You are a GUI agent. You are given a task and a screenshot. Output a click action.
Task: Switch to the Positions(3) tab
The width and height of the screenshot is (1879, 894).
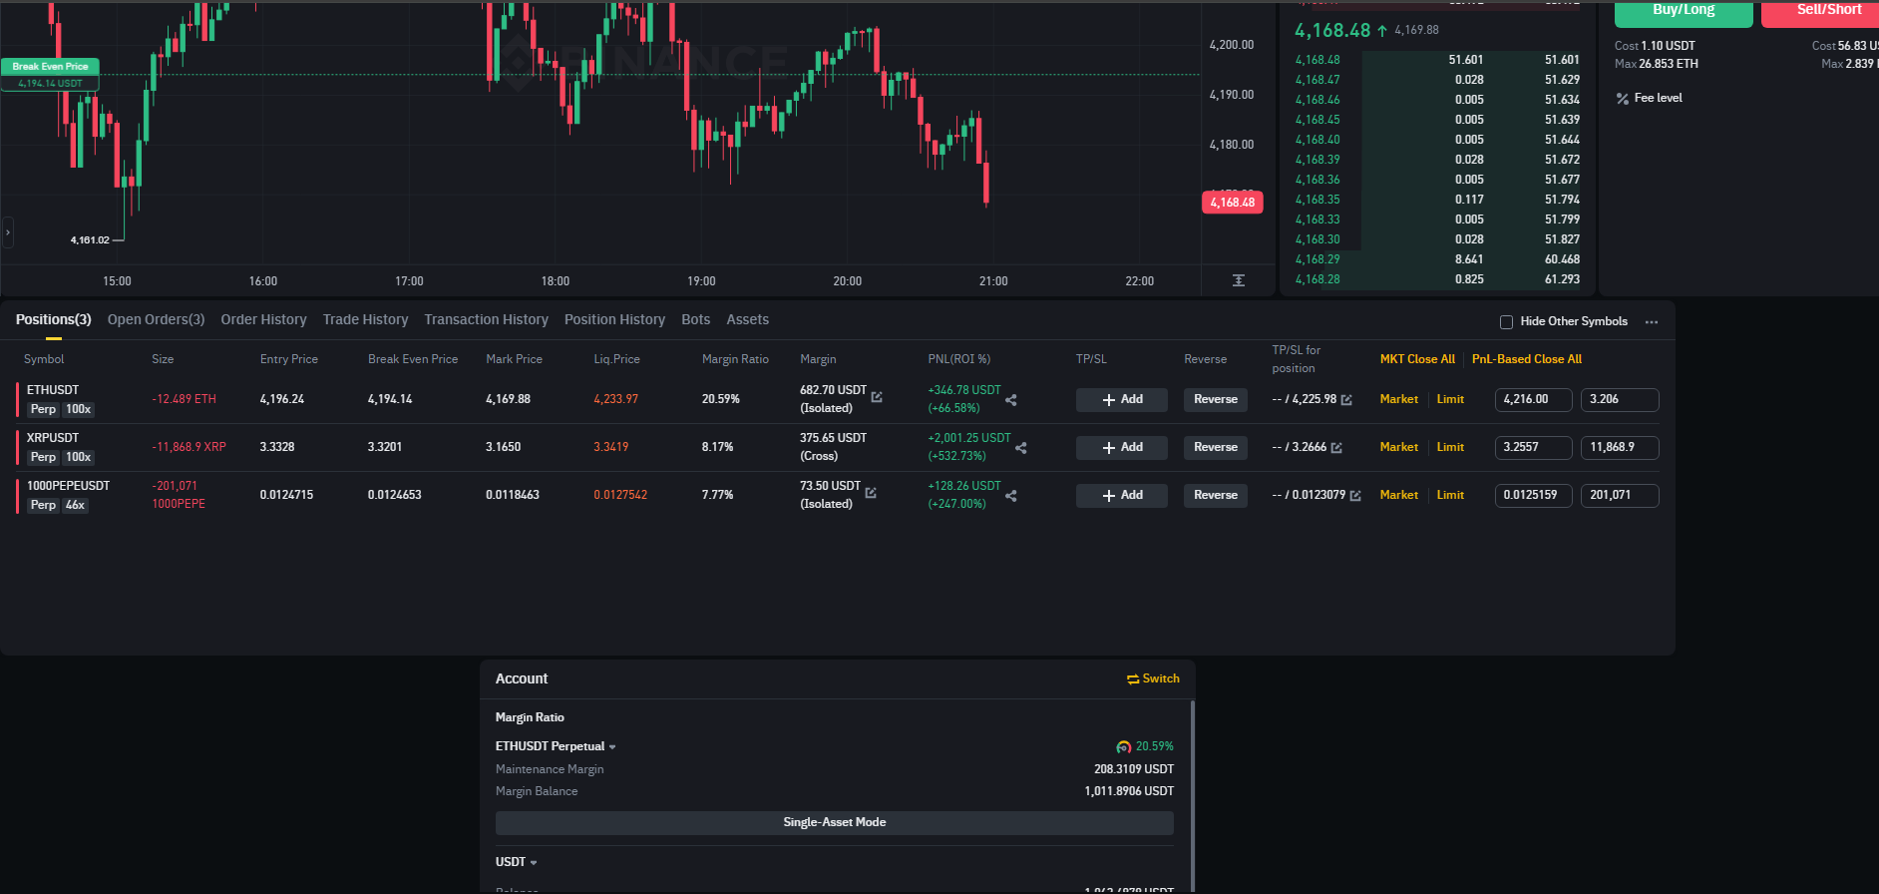pyautogui.click(x=54, y=319)
